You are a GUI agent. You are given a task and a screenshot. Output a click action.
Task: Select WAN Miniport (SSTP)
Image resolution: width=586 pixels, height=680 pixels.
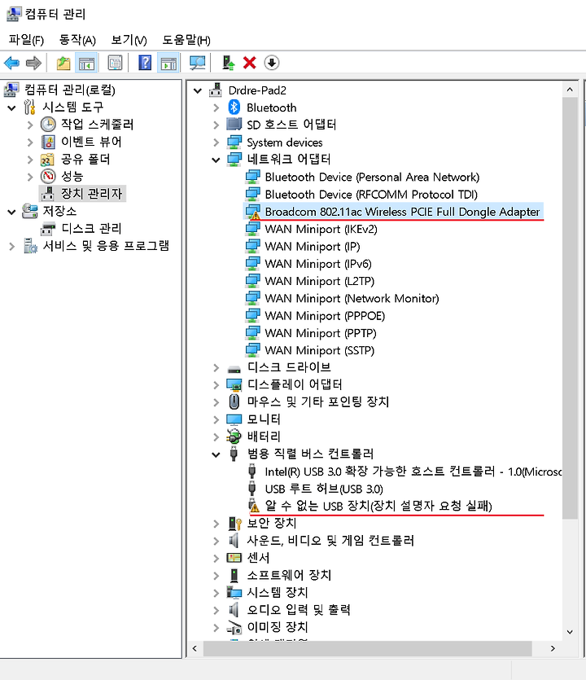tap(319, 350)
